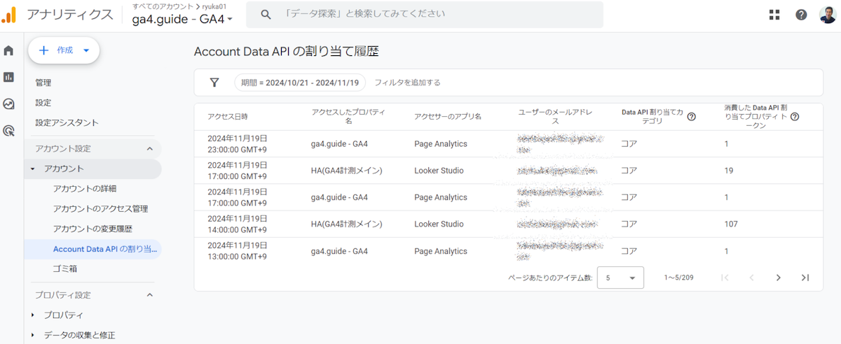Click the 23:00:00 GMT+9 date cell
Viewport: 841px width, 344px height.
click(237, 144)
